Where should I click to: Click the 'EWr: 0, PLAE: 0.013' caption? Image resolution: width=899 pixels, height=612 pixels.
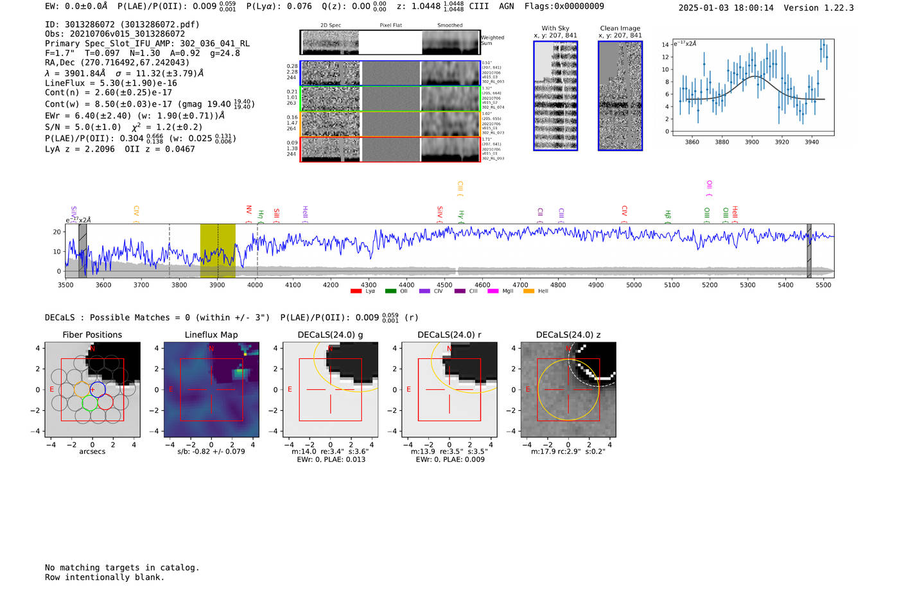click(331, 459)
